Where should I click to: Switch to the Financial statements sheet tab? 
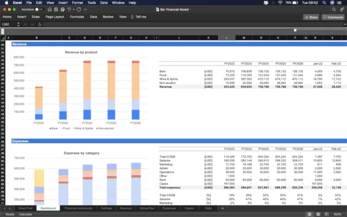(x=78, y=208)
